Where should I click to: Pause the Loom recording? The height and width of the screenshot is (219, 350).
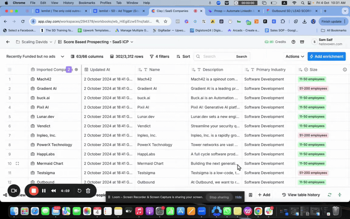[x=44, y=191]
